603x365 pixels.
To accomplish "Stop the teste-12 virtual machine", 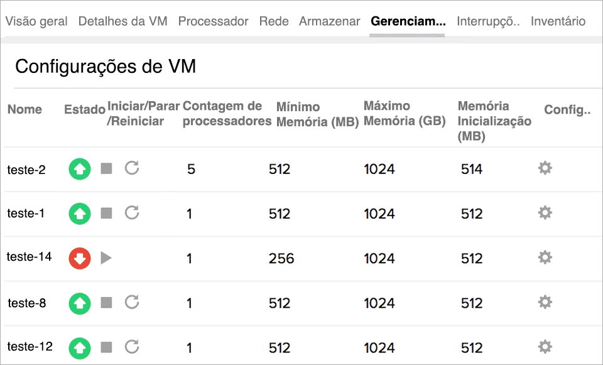I will click(106, 346).
